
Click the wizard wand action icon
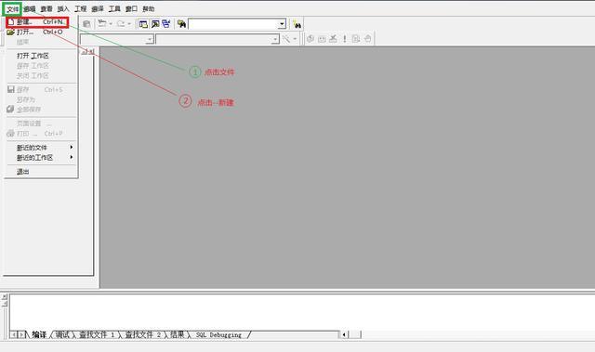tap(286, 39)
